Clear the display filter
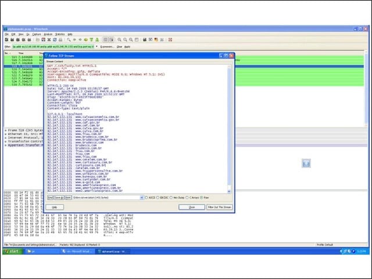The image size is (372, 279). pos(119,46)
